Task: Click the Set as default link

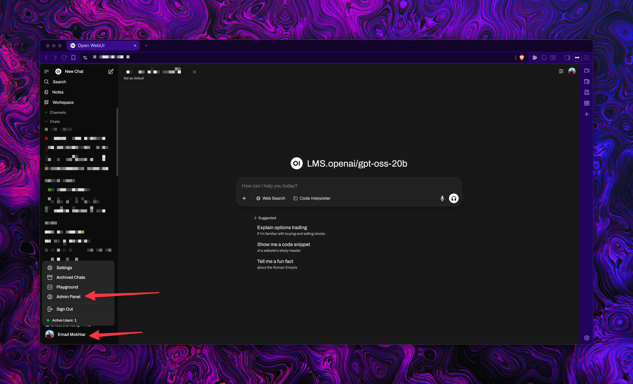Action: 134,78
